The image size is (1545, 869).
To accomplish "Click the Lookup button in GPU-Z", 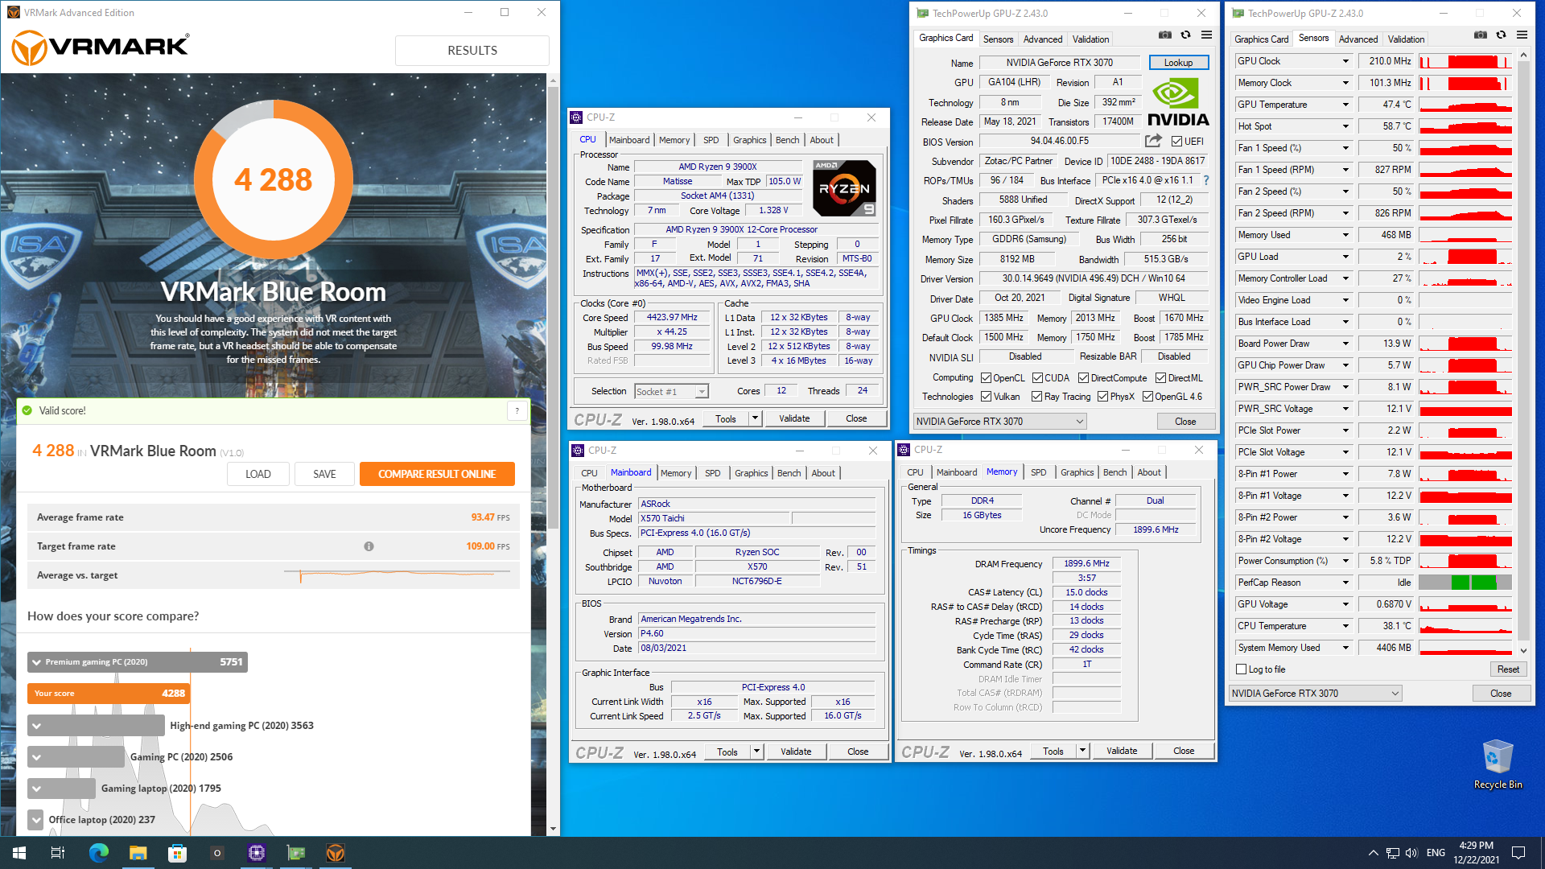I will coord(1178,63).
